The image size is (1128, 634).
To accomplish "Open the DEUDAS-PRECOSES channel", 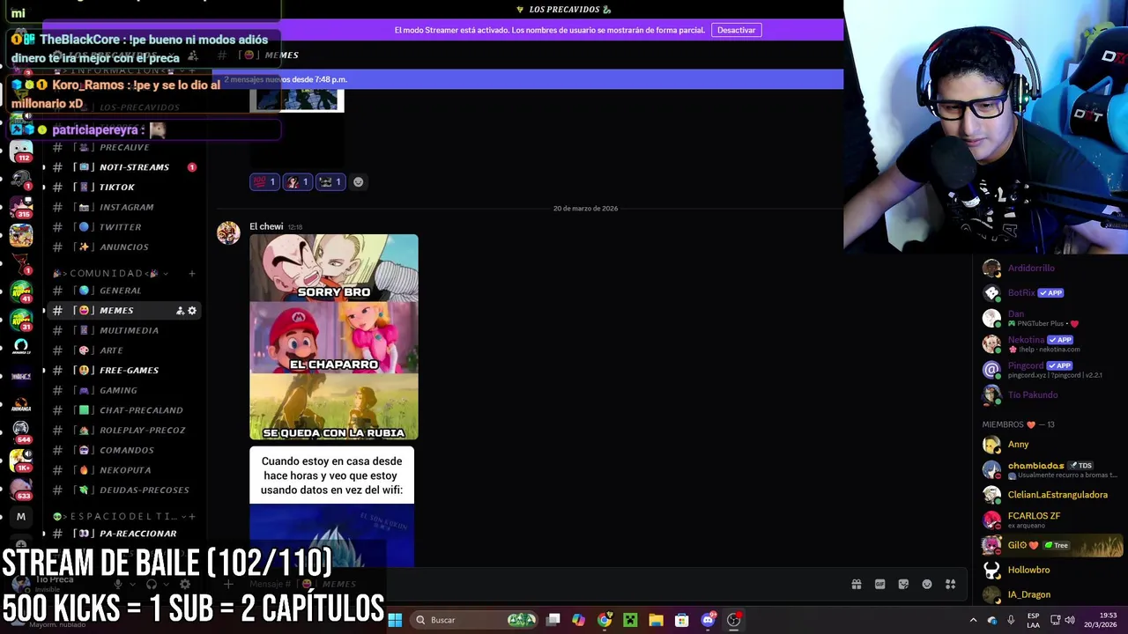I will (123, 490).
